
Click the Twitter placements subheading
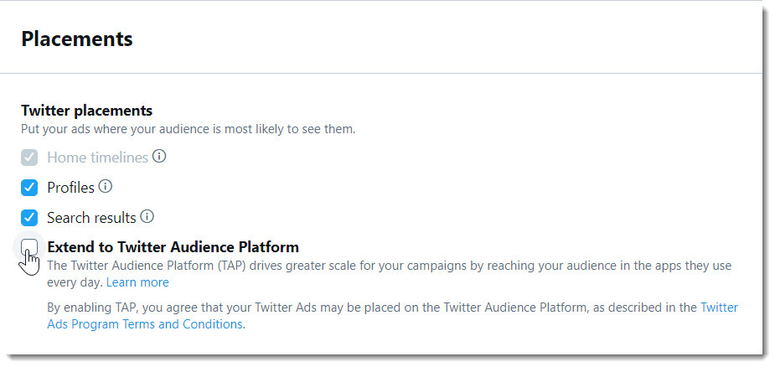[87, 111]
